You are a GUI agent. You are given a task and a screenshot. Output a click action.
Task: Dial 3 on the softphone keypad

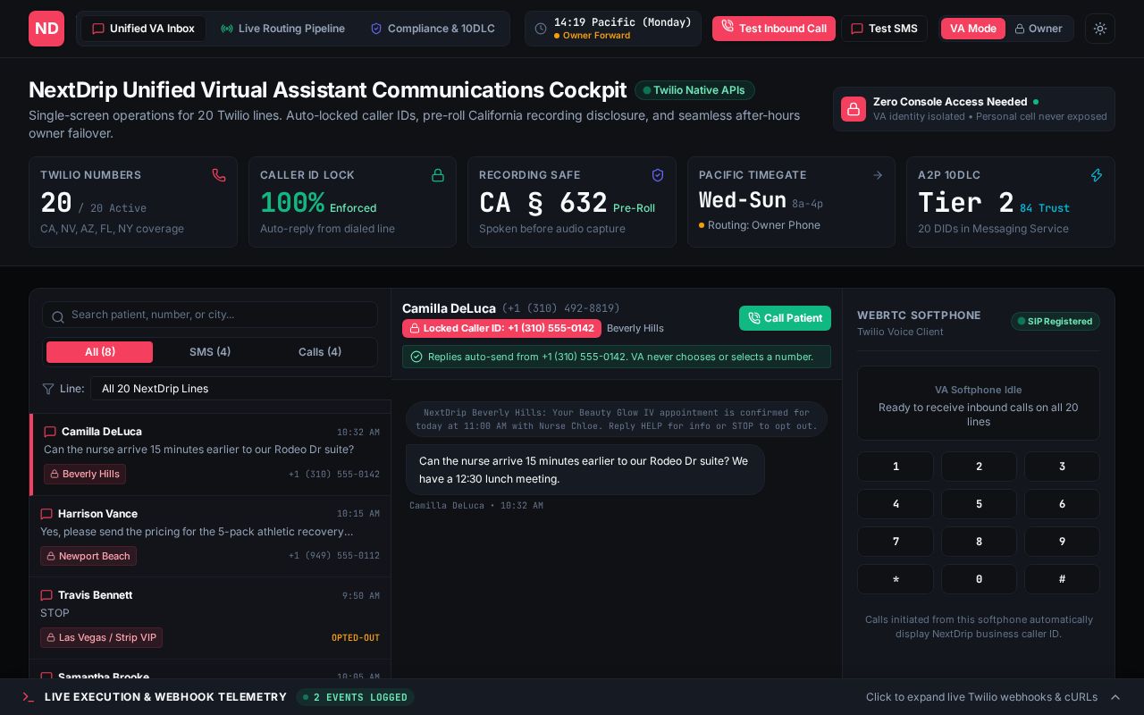tap(1062, 467)
